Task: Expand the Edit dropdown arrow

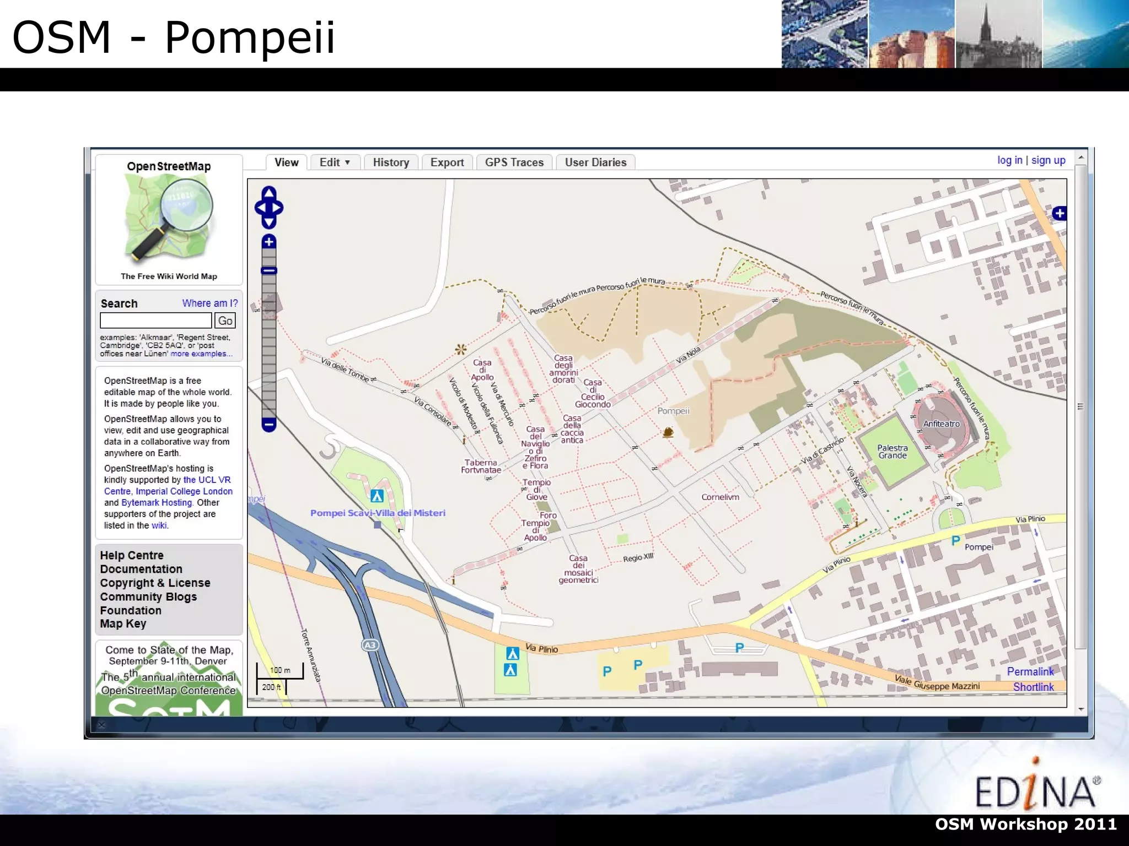Action: [x=347, y=162]
